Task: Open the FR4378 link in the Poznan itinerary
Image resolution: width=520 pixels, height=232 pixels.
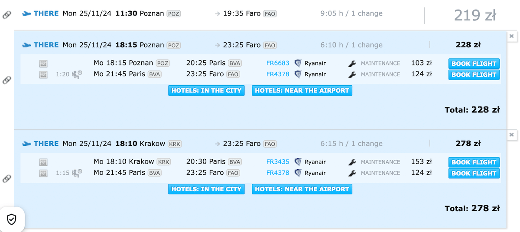Action: [x=278, y=74]
